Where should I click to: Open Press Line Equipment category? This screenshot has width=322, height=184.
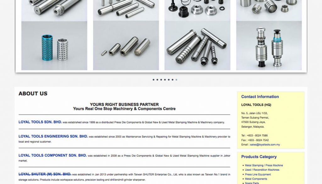pos(258,174)
